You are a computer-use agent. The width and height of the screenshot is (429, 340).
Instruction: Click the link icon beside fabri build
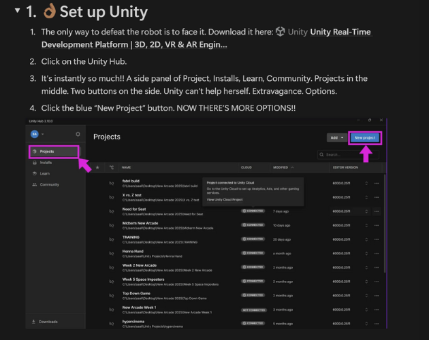[112, 183]
